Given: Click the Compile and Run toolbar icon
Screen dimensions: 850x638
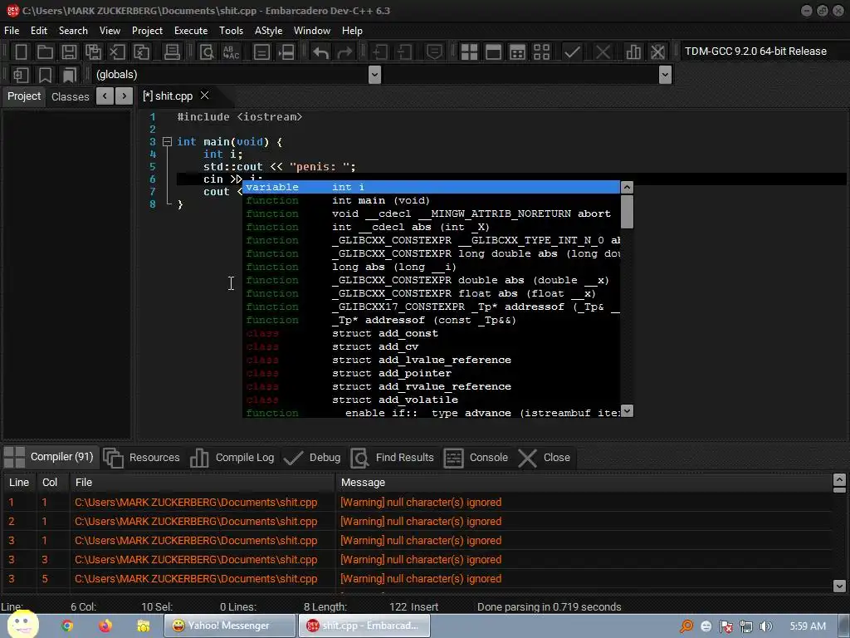Looking at the screenshot, I should pos(518,52).
